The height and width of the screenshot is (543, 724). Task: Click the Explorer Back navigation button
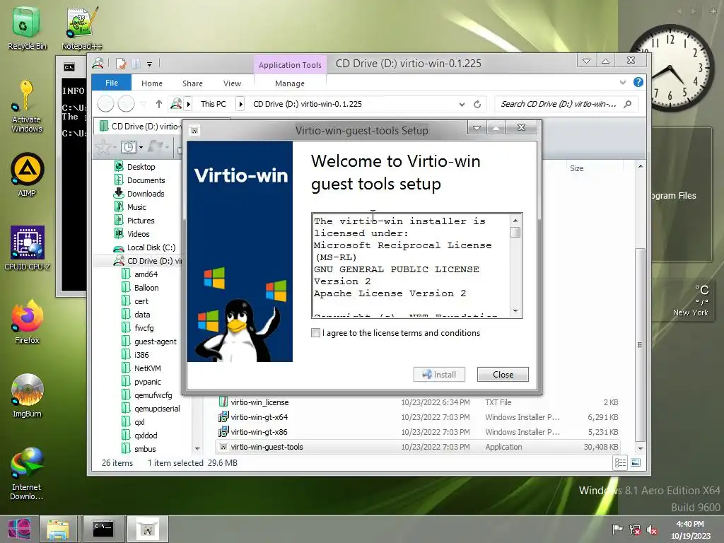click(106, 104)
